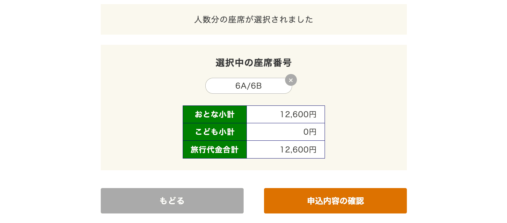Click the 選択中の座席番号 heading
This screenshot has width=507, height=223.
253,63
